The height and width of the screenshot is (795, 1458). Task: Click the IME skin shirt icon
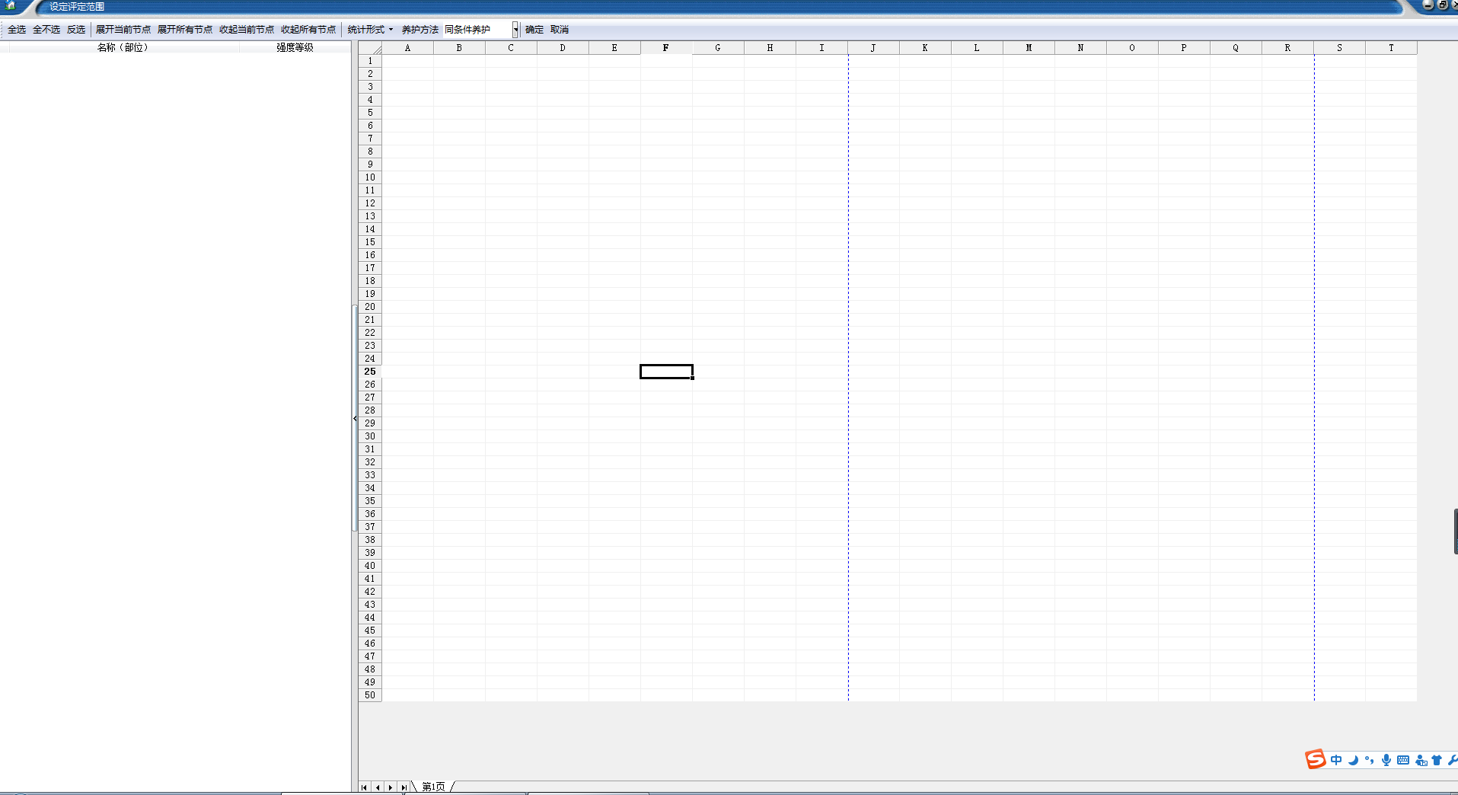[1437, 760]
